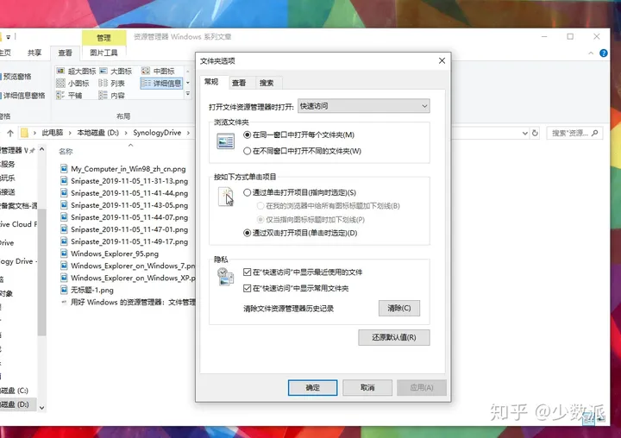The width and height of the screenshot is (621, 438).
Task: Choose 在同一窗口中打开每个文件夹 option
Action: 299,135
